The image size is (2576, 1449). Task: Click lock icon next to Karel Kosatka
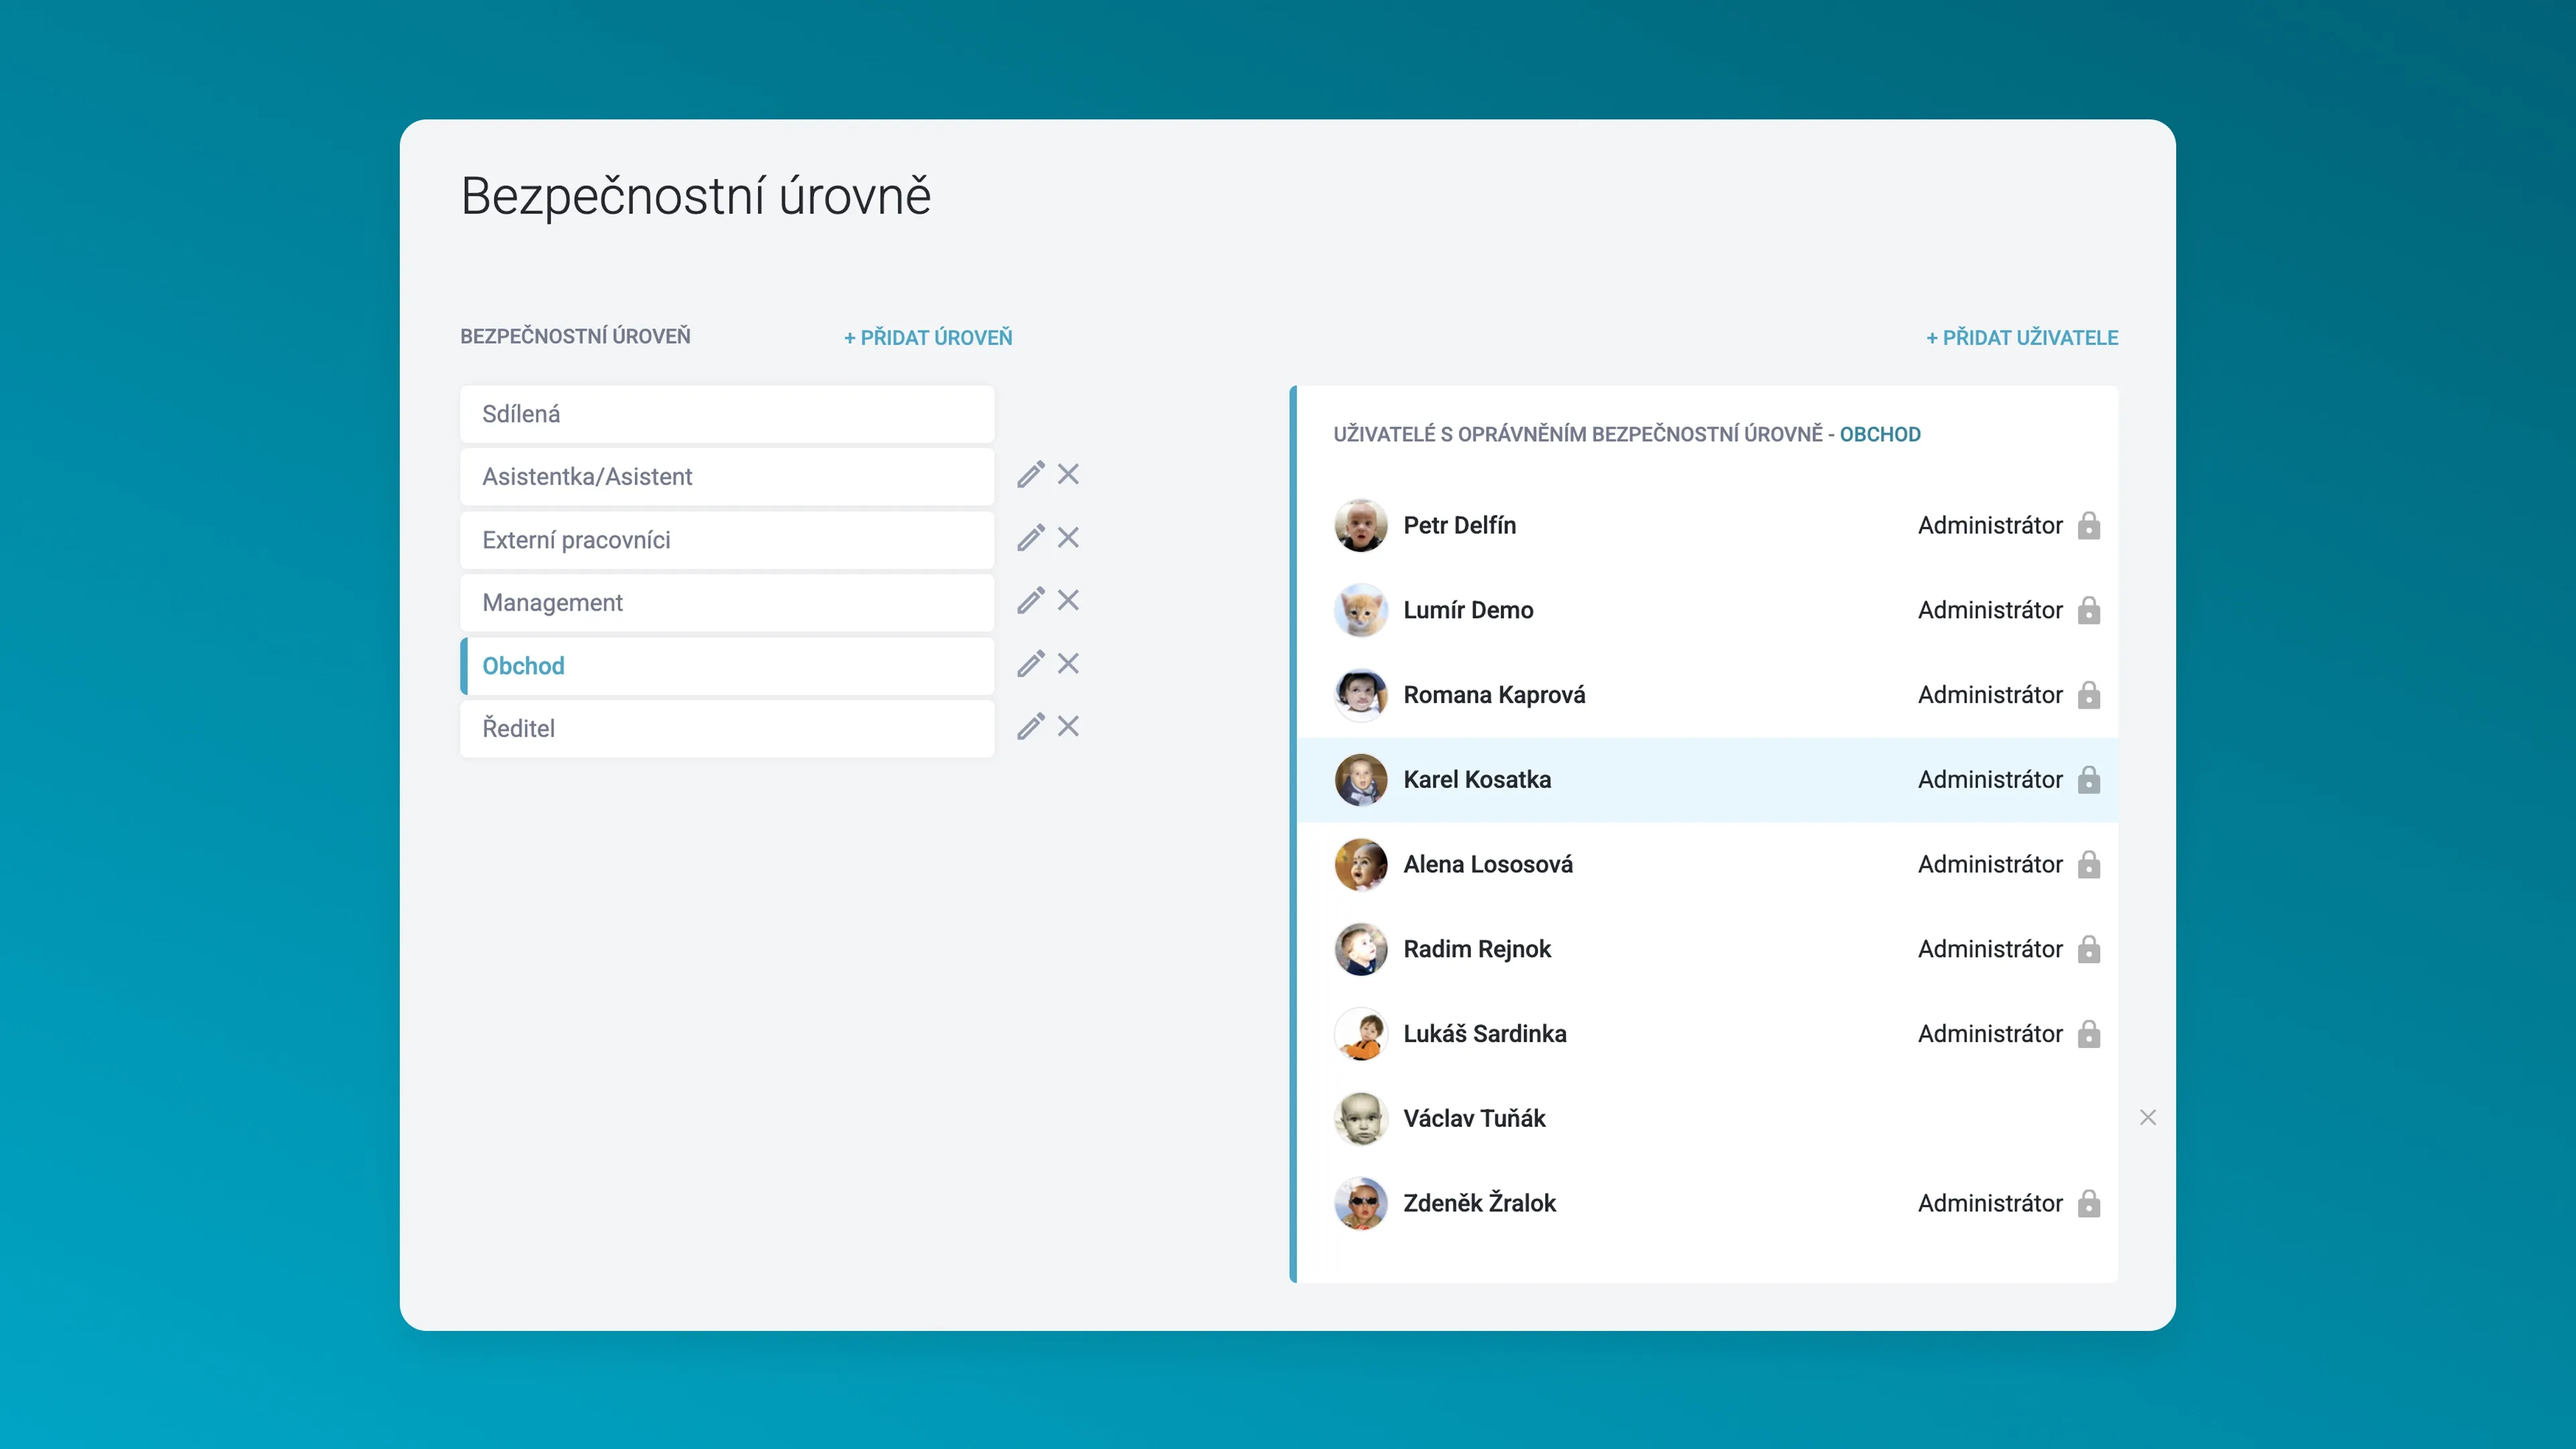click(x=2089, y=780)
